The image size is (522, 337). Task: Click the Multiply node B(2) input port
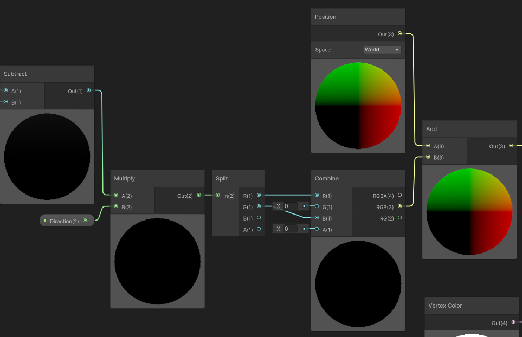click(x=116, y=206)
